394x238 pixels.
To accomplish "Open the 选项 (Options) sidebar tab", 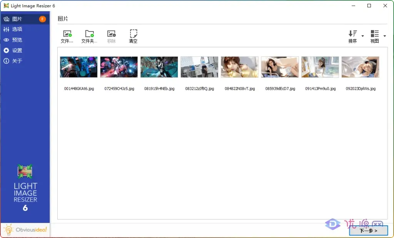I will [25, 29].
